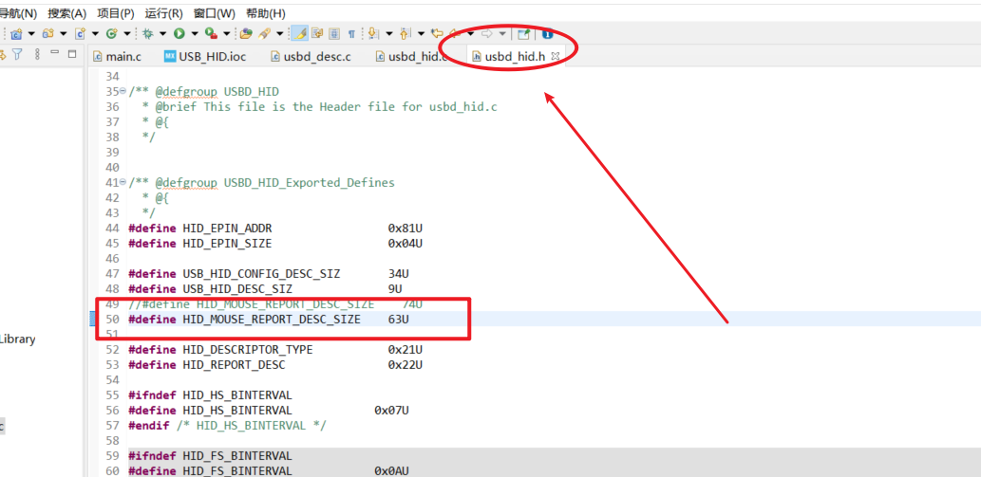Open side panel view menu dots
The width and height of the screenshot is (981, 477).
pos(37,54)
